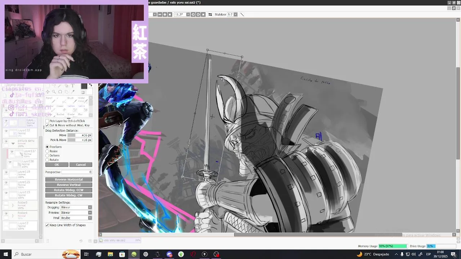The width and height of the screenshot is (461, 259).
Task: Click the canvas vertical scrollbar
Action: [458, 114]
